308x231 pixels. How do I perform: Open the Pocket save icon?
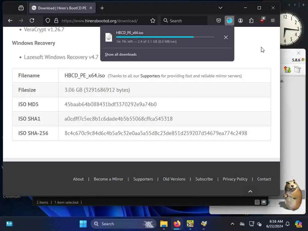click(x=219, y=21)
